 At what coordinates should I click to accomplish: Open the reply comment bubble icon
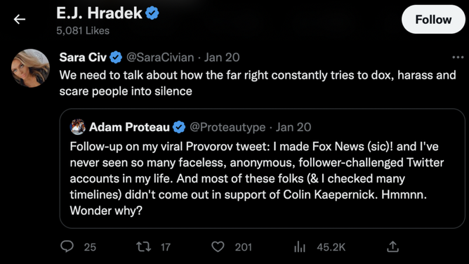[67, 246]
